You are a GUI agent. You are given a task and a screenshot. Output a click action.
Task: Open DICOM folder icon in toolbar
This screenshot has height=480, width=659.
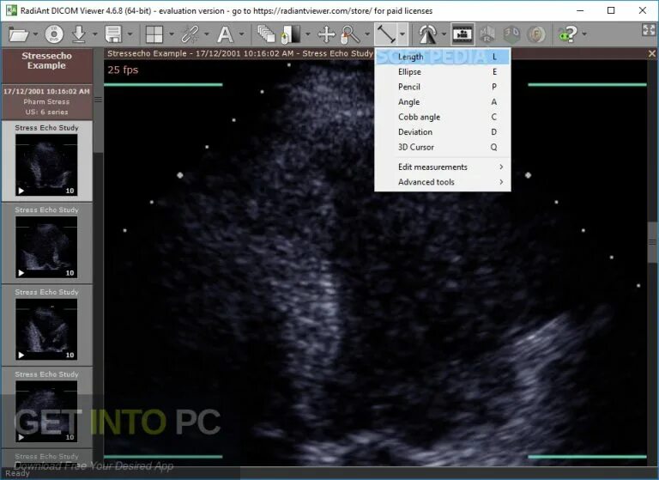(x=19, y=34)
